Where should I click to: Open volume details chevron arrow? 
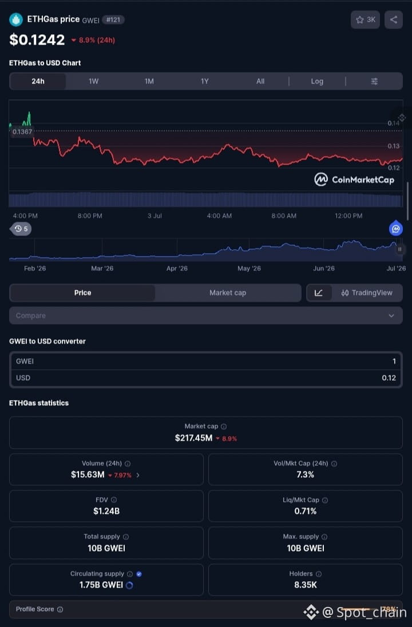tap(138, 475)
